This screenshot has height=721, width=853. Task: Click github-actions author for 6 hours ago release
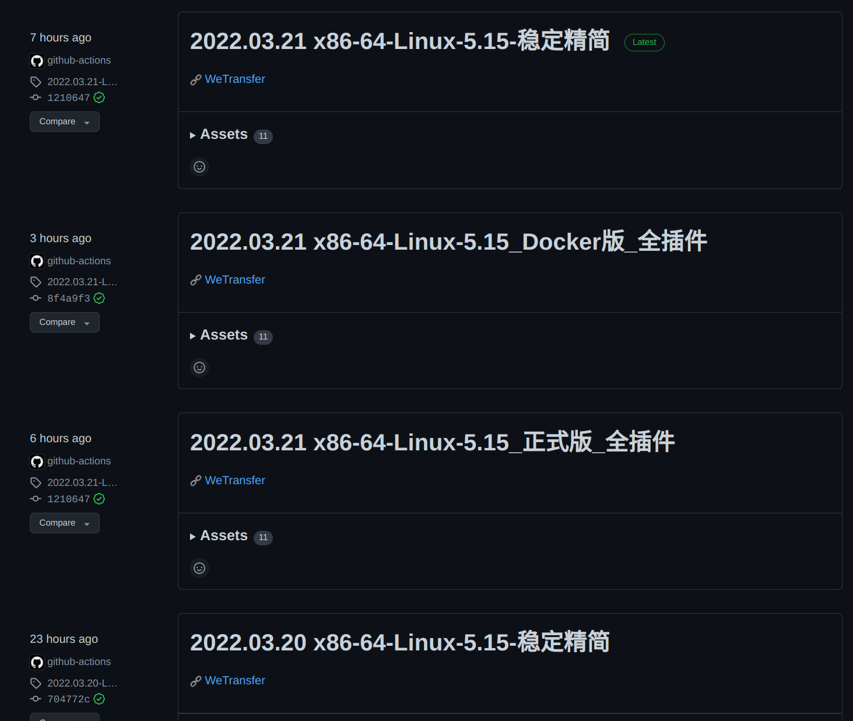[x=79, y=461]
